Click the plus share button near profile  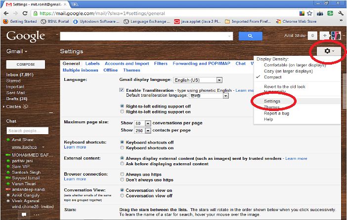tap(325, 36)
